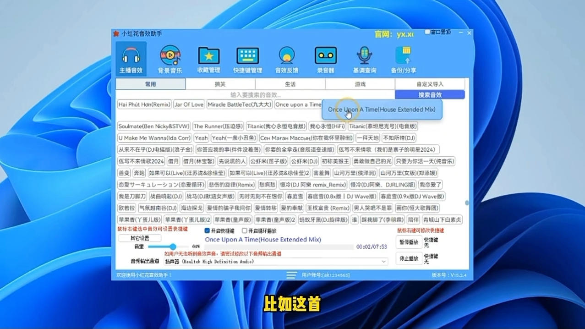Viewport: 585px width, 329px height.
Task: Click the sound effect search input field
Action: [255, 95]
